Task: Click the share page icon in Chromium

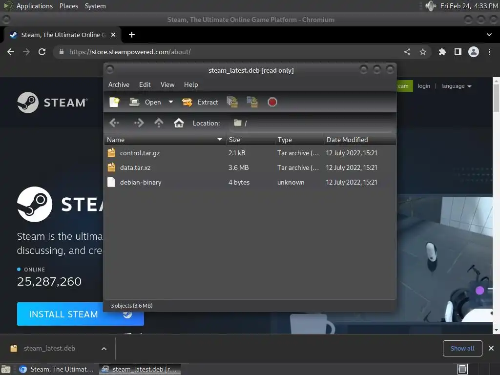Action: (x=407, y=52)
